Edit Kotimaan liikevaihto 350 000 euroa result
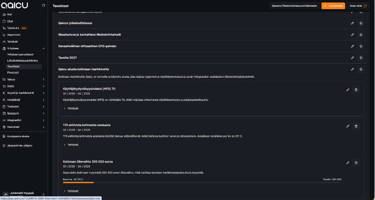375x200 pixels. tap(348, 163)
